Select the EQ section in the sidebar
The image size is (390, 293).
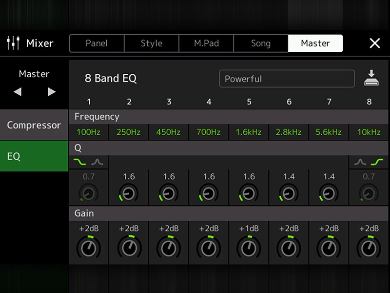pos(34,156)
